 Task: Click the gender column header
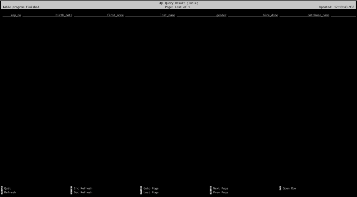click(222, 15)
